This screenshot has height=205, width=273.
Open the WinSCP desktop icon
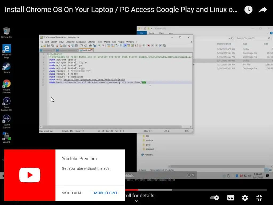7,137
